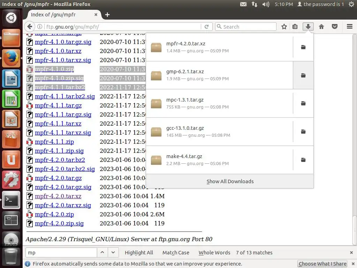357x268 pixels.
Task: Jump to next find match
Action: [x=113, y=253]
